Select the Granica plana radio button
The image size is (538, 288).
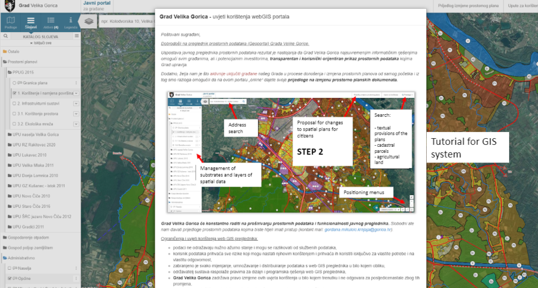(x=14, y=83)
